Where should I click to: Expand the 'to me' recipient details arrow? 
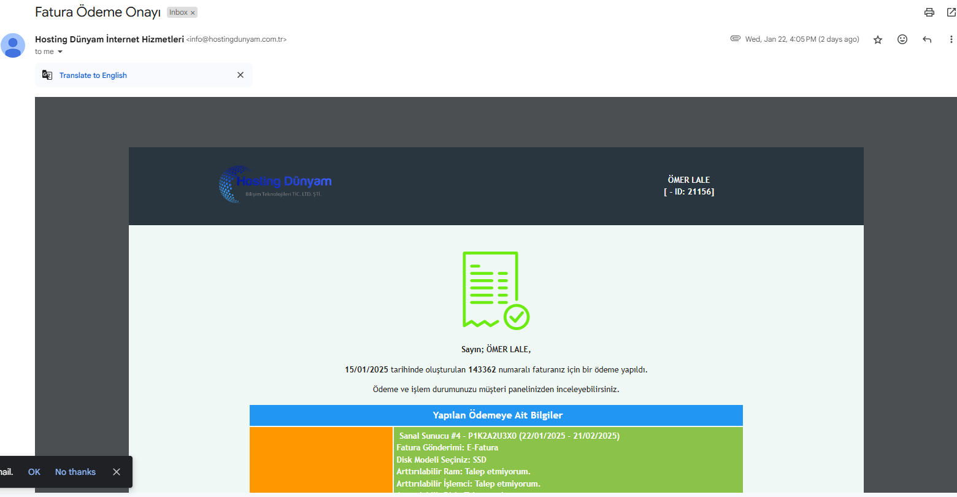[60, 52]
